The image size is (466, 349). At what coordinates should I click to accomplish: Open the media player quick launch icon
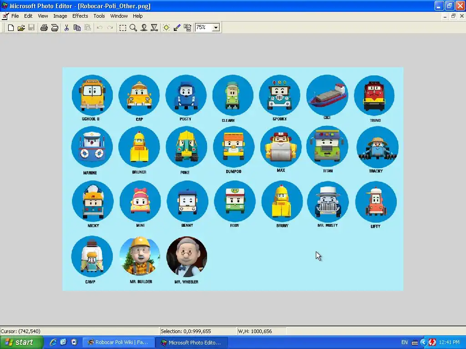click(74, 342)
